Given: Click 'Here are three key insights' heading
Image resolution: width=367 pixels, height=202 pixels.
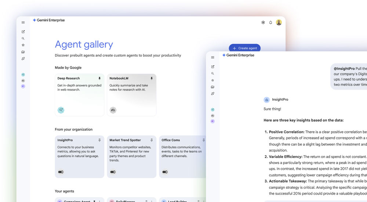Looking at the screenshot, I should 304,120.
